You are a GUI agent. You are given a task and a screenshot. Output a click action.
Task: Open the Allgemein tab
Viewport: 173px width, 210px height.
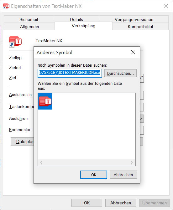[29, 27]
